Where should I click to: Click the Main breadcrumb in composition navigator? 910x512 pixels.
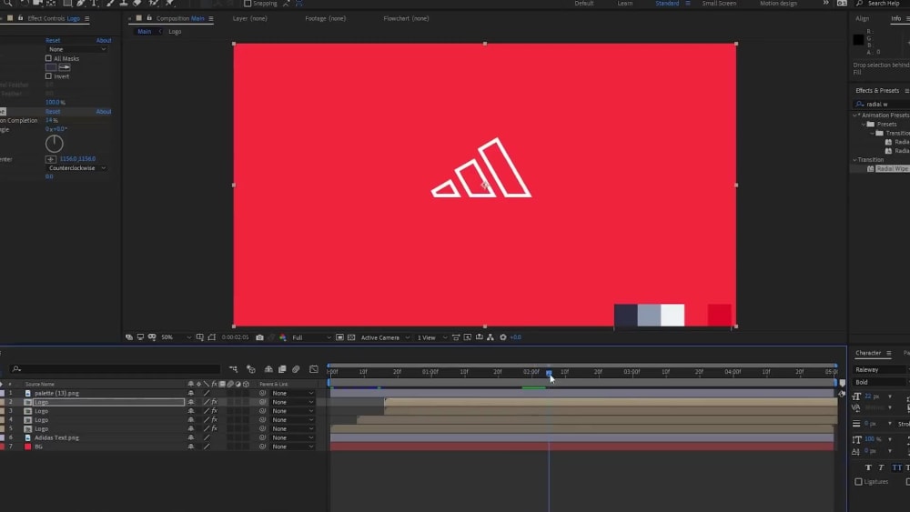pos(145,32)
